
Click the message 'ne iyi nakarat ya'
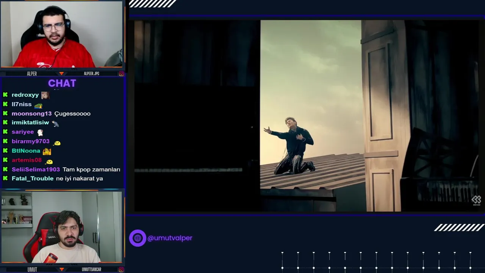click(x=79, y=178)
